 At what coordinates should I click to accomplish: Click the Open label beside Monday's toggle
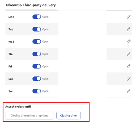46,17
